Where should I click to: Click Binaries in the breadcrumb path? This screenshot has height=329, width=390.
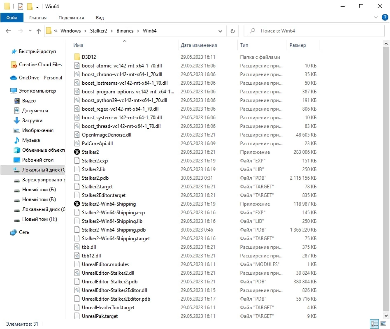125,31
